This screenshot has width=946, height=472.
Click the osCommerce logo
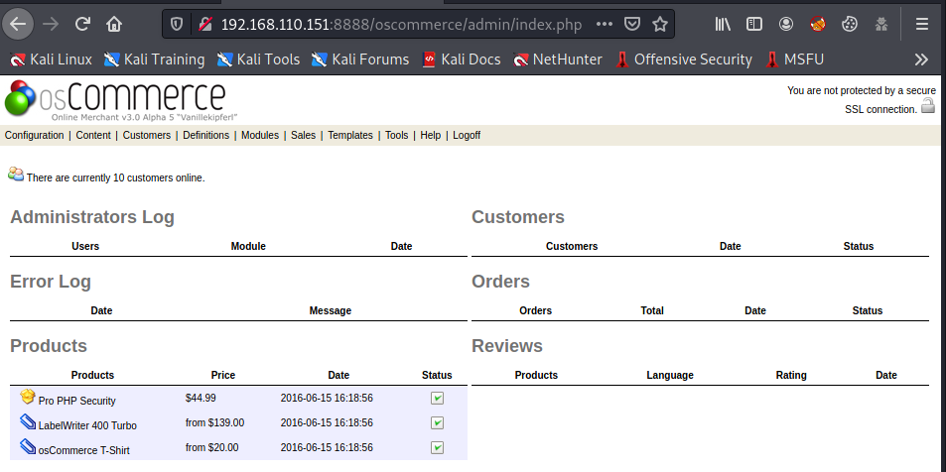point(114,99)
